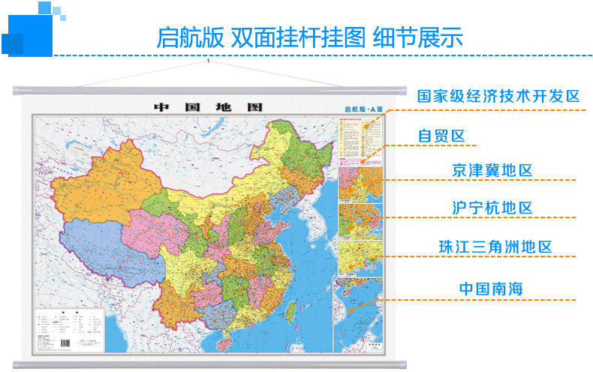Click the economic development zone table inset
Viewport: 593px width, 372px height.
pyautogui.click(x=360, y=142)
